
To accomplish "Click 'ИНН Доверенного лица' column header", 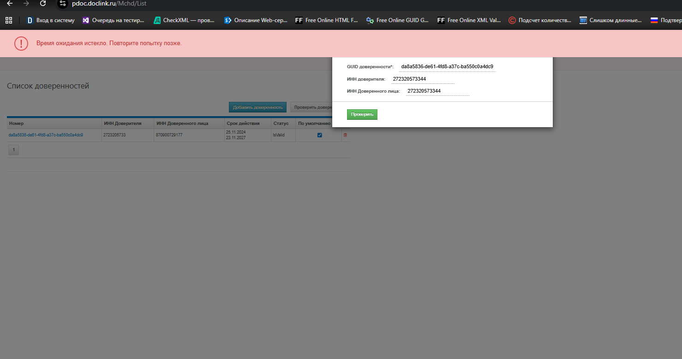I will click(189, 124).
